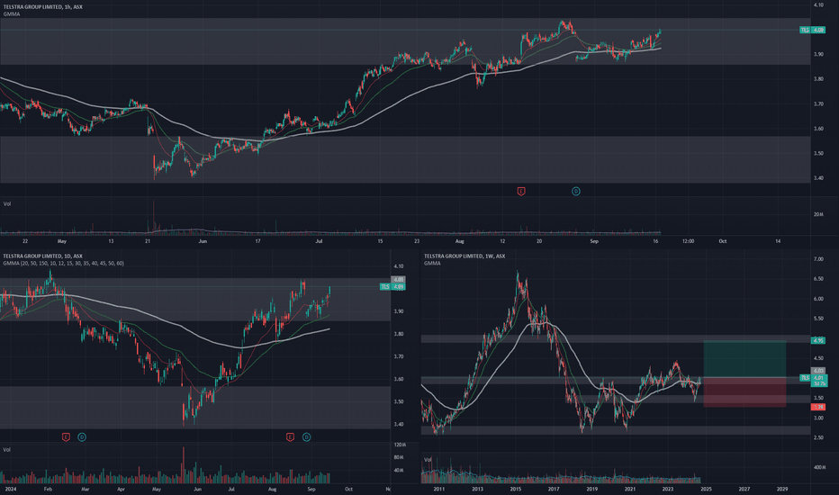
Task: Click the '2015' label on the 1W time axis
Action: [515, 489]
